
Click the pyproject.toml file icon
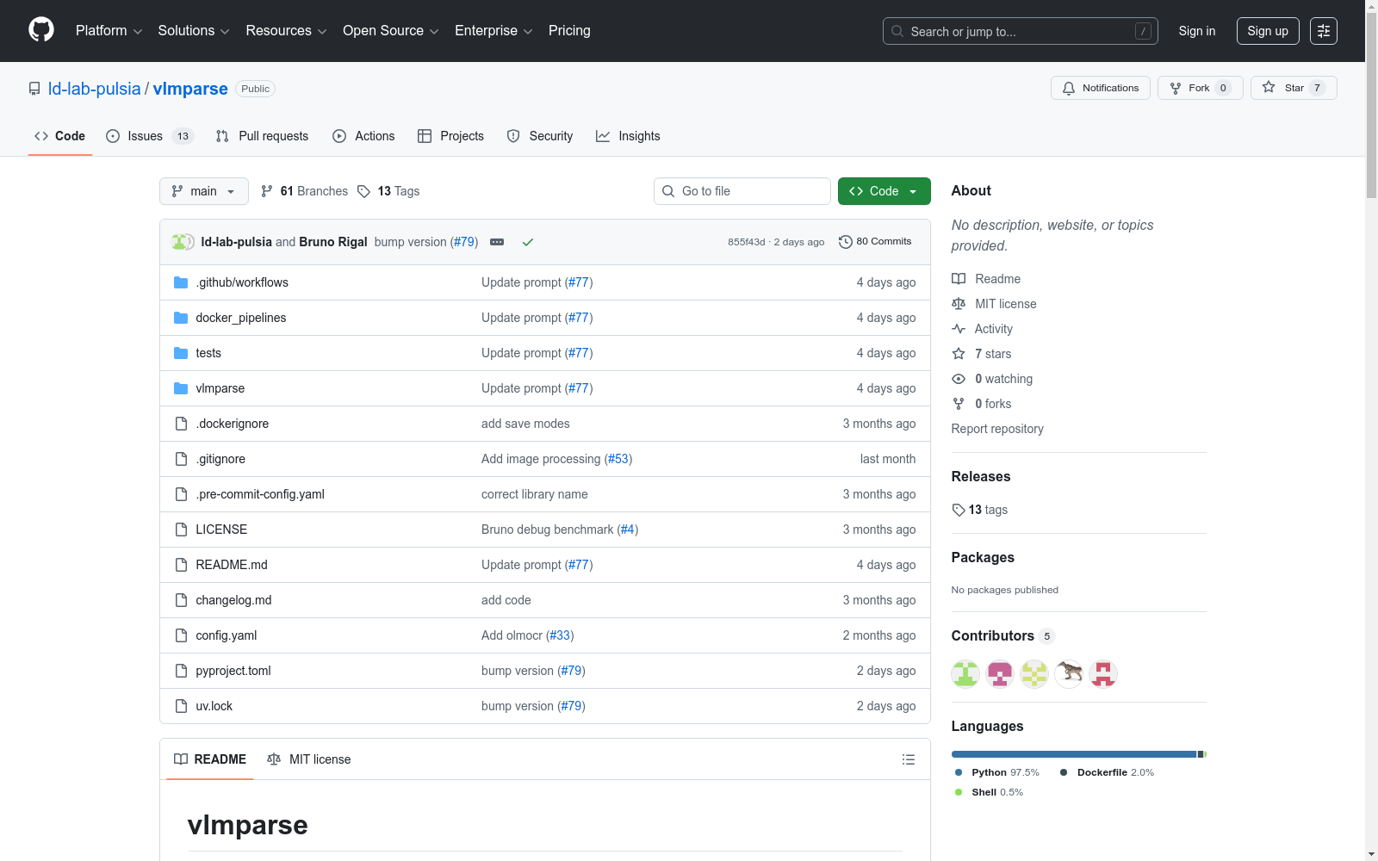pos(181,671)
